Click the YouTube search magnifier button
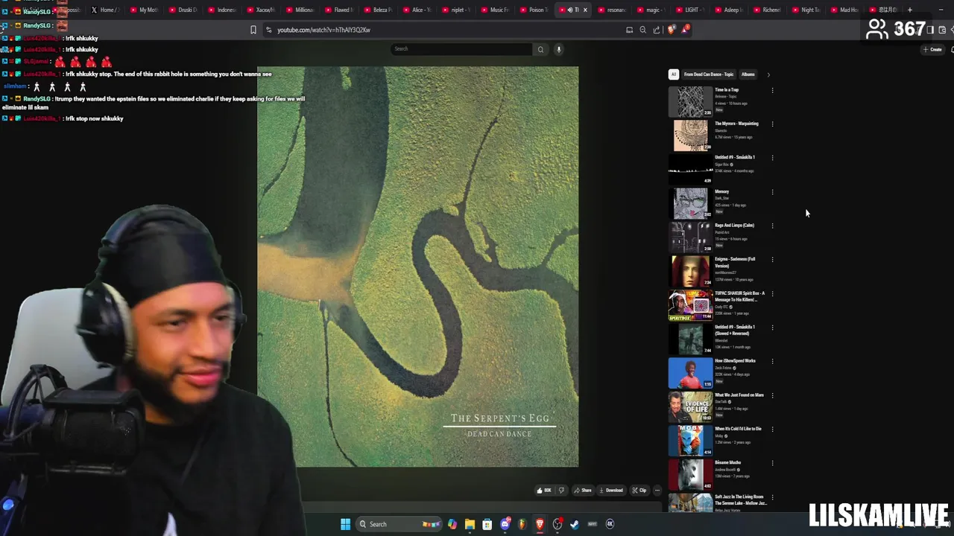The height and width of the screenshot is (536, 954). (x=540, y=49)
